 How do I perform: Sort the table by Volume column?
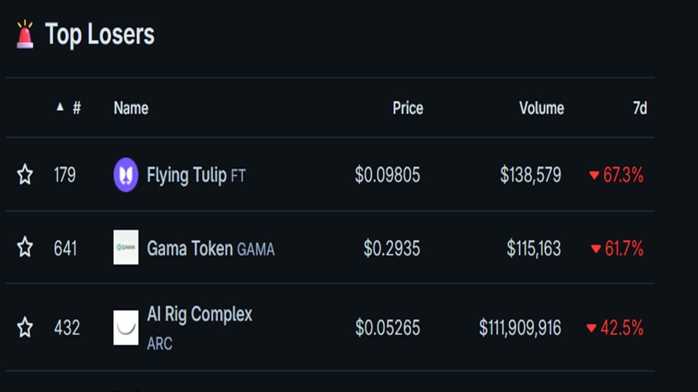coord(541,108)
